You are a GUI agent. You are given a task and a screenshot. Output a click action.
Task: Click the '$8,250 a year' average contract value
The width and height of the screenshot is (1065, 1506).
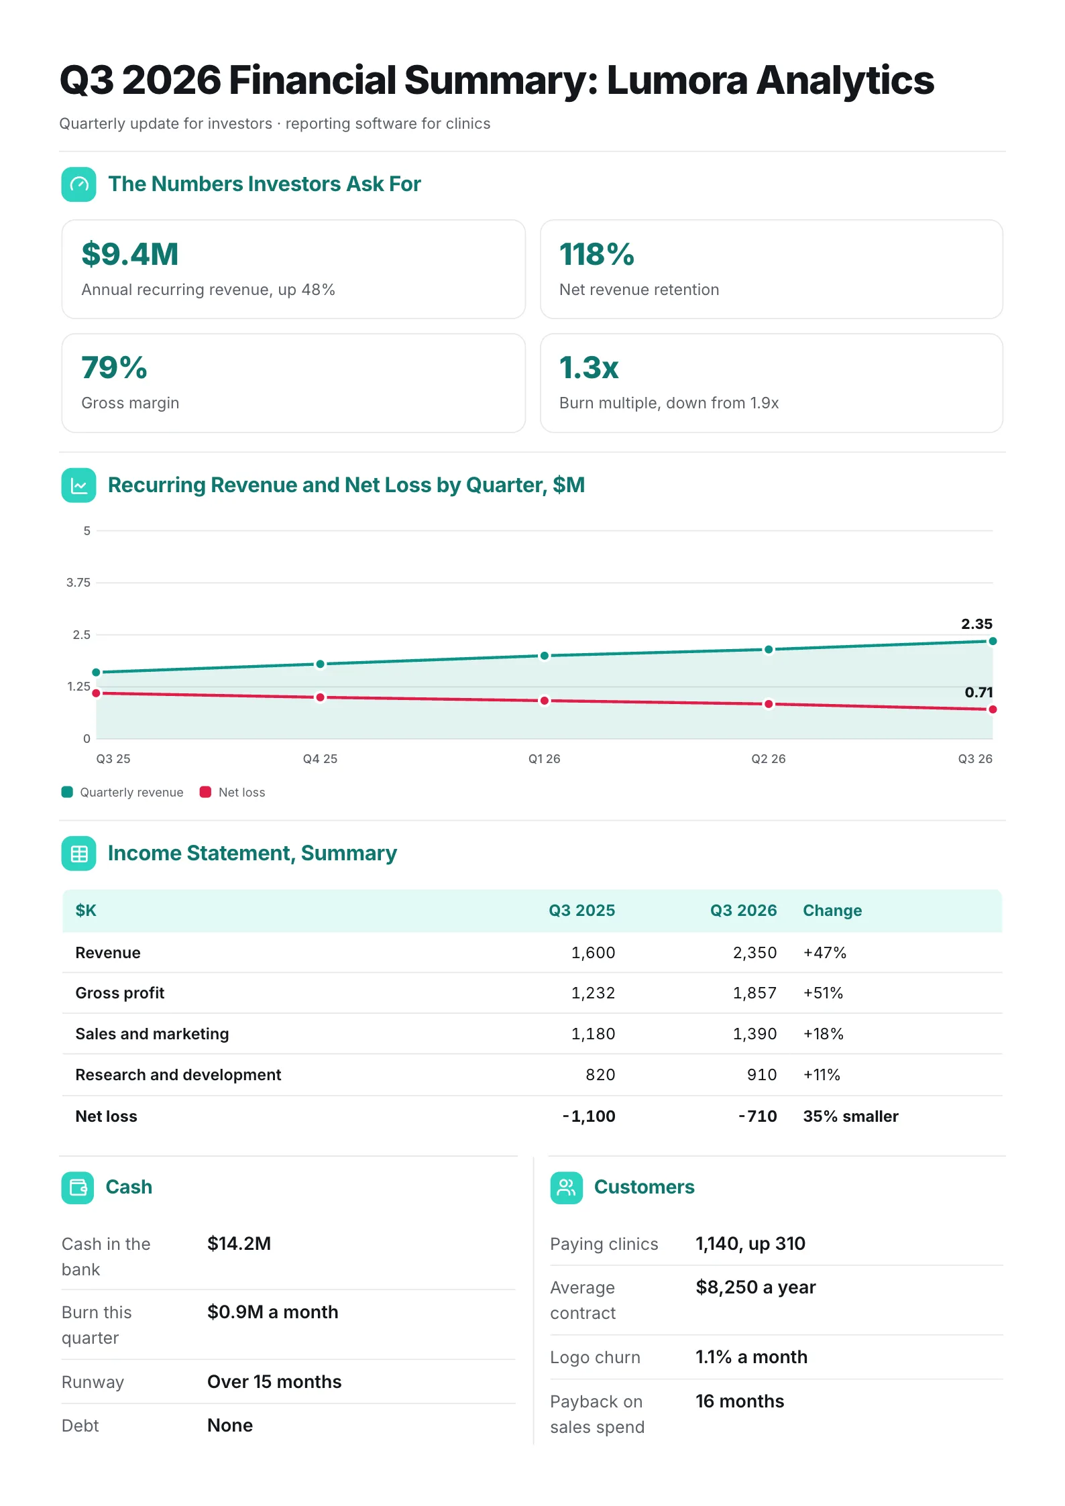pyautogui.click(x=756, y=1287)
